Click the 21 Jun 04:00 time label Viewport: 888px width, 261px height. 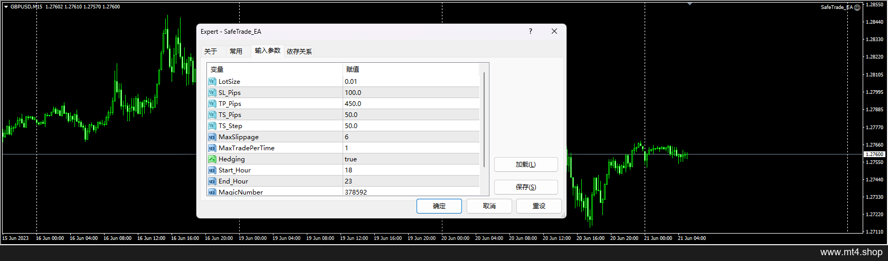(692, 238)
